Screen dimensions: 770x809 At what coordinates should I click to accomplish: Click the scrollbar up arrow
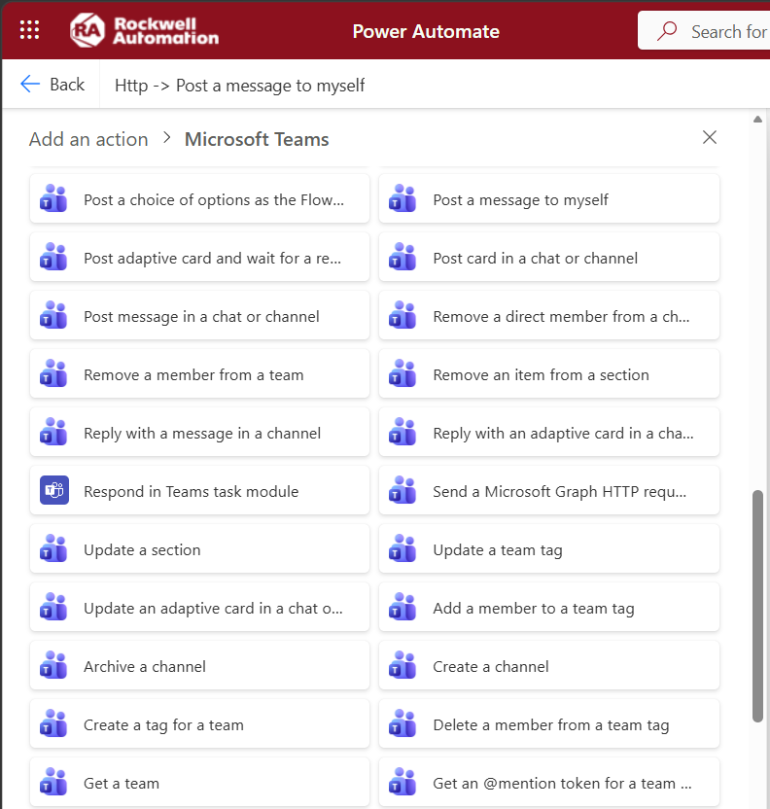pyautogui.click(x=757, y=120)
